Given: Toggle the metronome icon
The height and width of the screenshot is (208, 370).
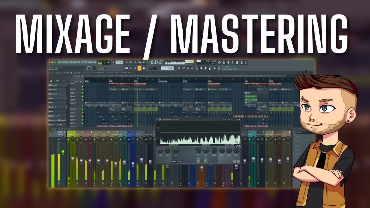Looking at the screenshot, I should pyautogui.click(x=126, y=62).
